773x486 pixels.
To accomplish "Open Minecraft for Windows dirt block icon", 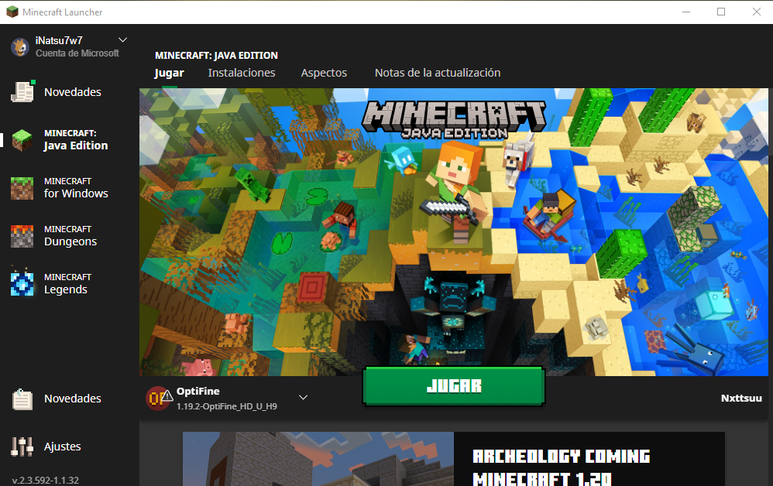I will point(22,188).
